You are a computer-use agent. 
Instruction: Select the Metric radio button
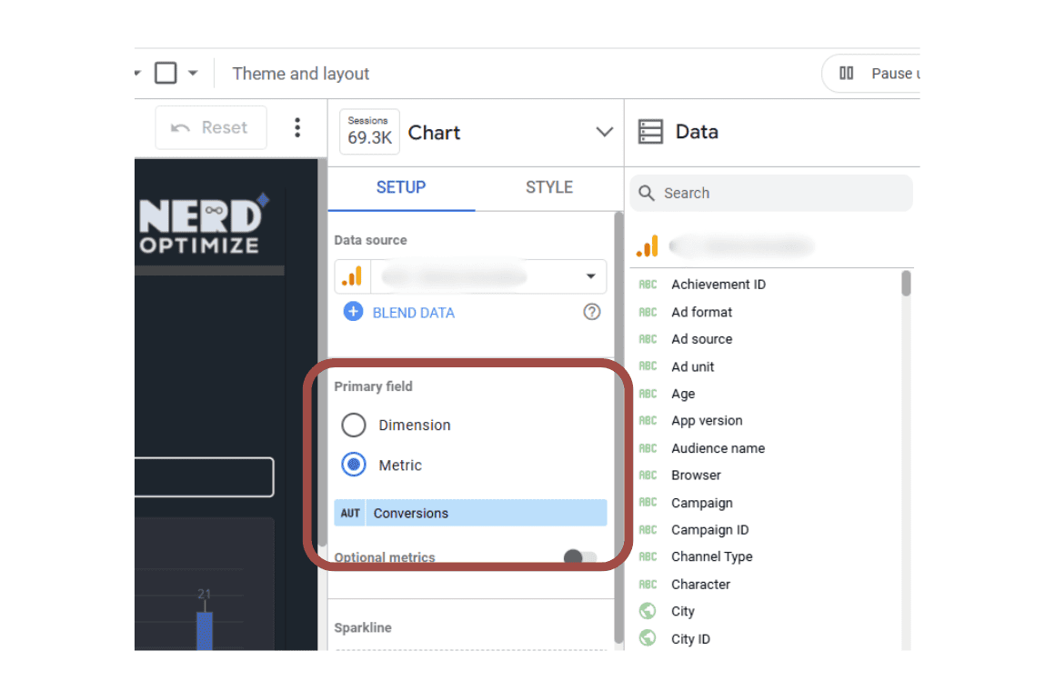click(x=353, y=465)
